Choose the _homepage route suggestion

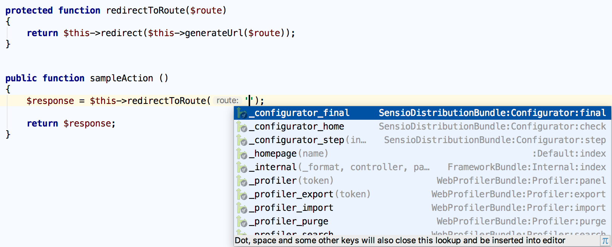coord(279,153)
